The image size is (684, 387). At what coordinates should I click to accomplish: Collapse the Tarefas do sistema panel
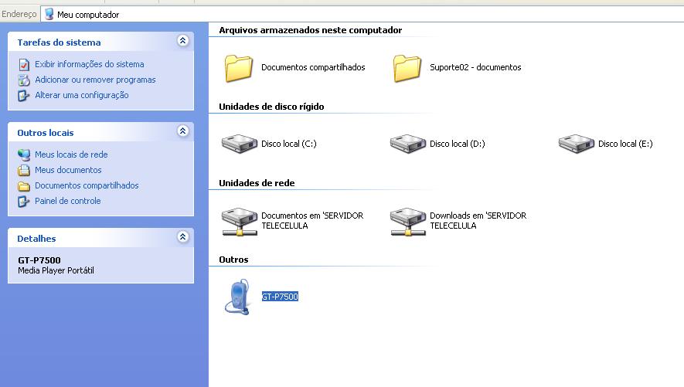tap(182, 41)
